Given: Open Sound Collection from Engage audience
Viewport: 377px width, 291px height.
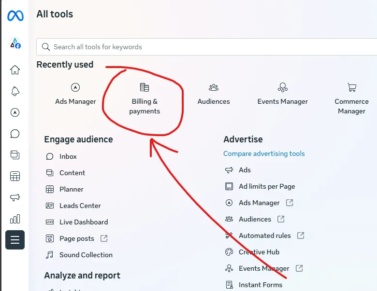Looking at the screenshot, I should pos(86,255).
